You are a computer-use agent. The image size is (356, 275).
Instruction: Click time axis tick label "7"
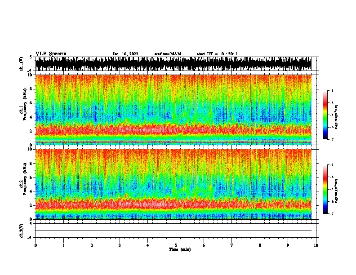232,245
